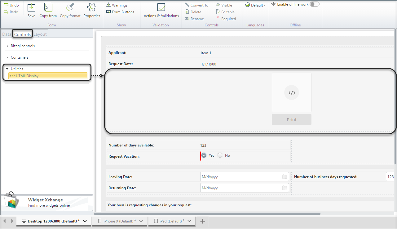The width and height of the screenshot is (397, 229).
Task: Click previous tab arrow at bottom
Action: pos(5,221)
